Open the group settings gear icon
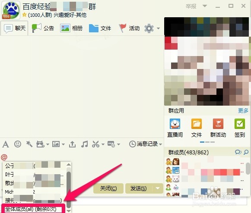Viewport: 251px width, 213px height. 149,28
